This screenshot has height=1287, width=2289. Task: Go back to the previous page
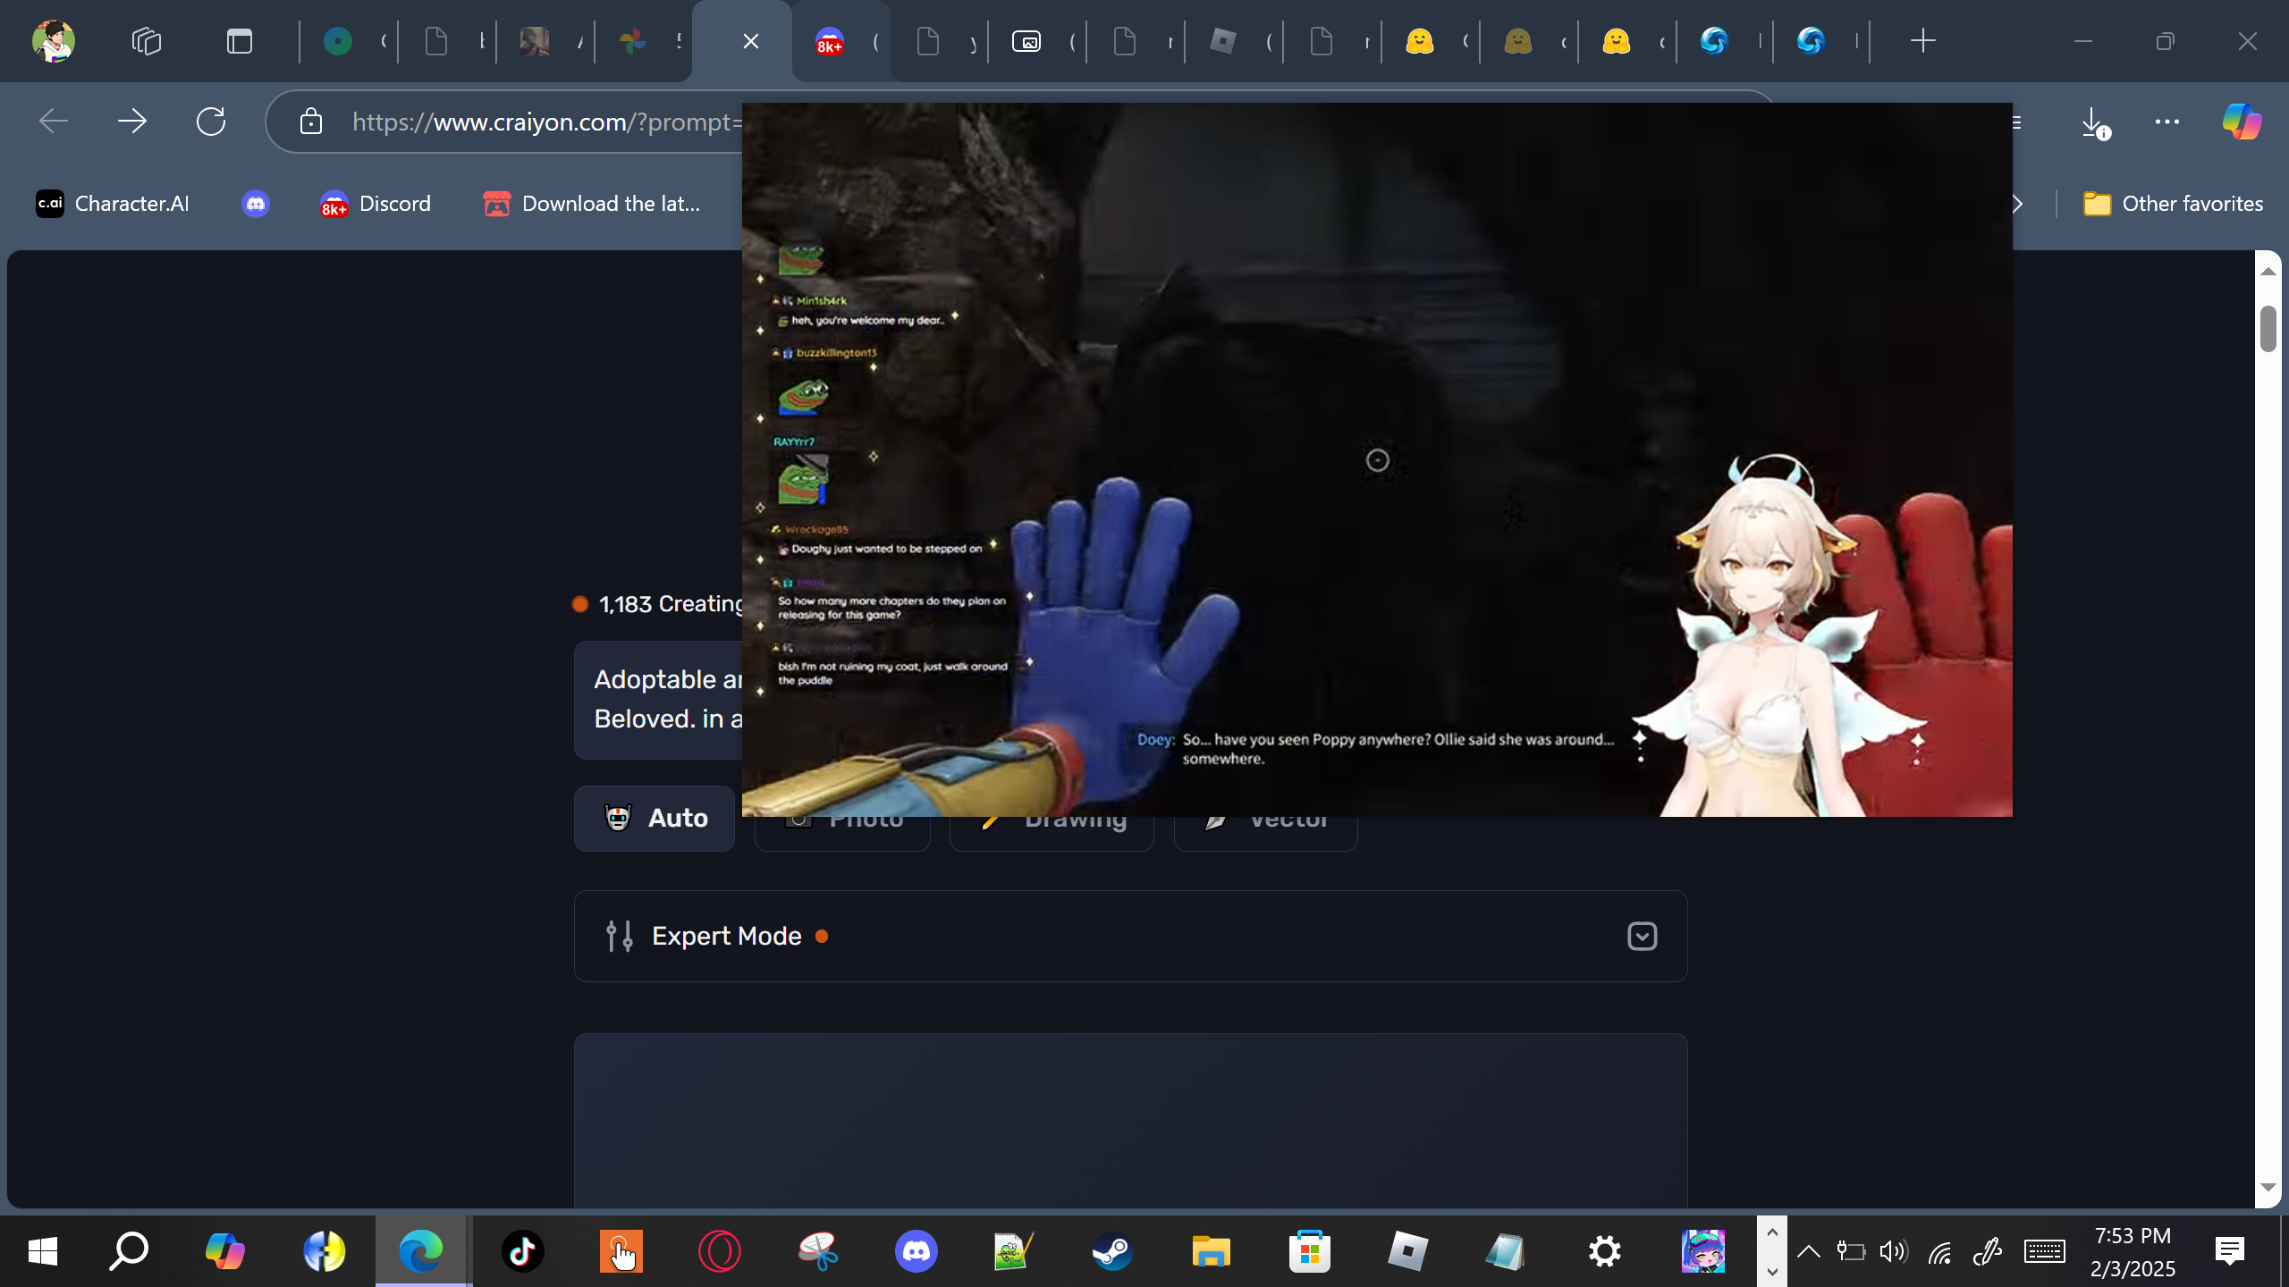point(54,122)
